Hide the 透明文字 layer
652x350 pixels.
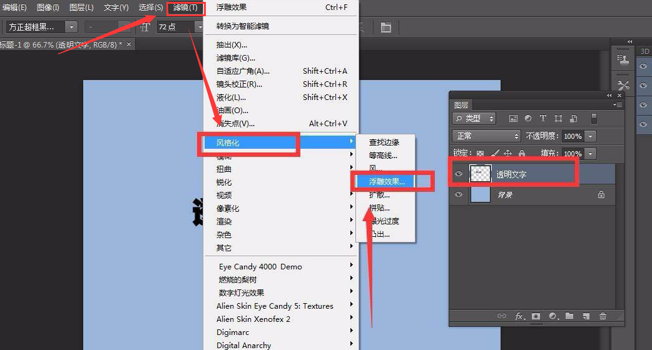459,174
